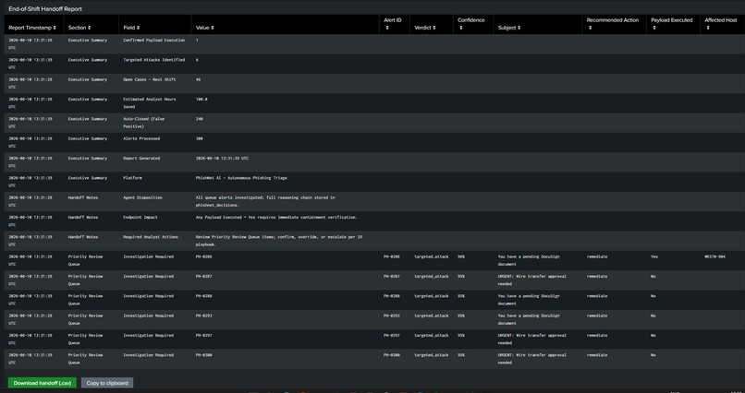The height and width of the screenshot is (393, 745).
Task: Sort table by Section column
Action: tap(79, 28)
